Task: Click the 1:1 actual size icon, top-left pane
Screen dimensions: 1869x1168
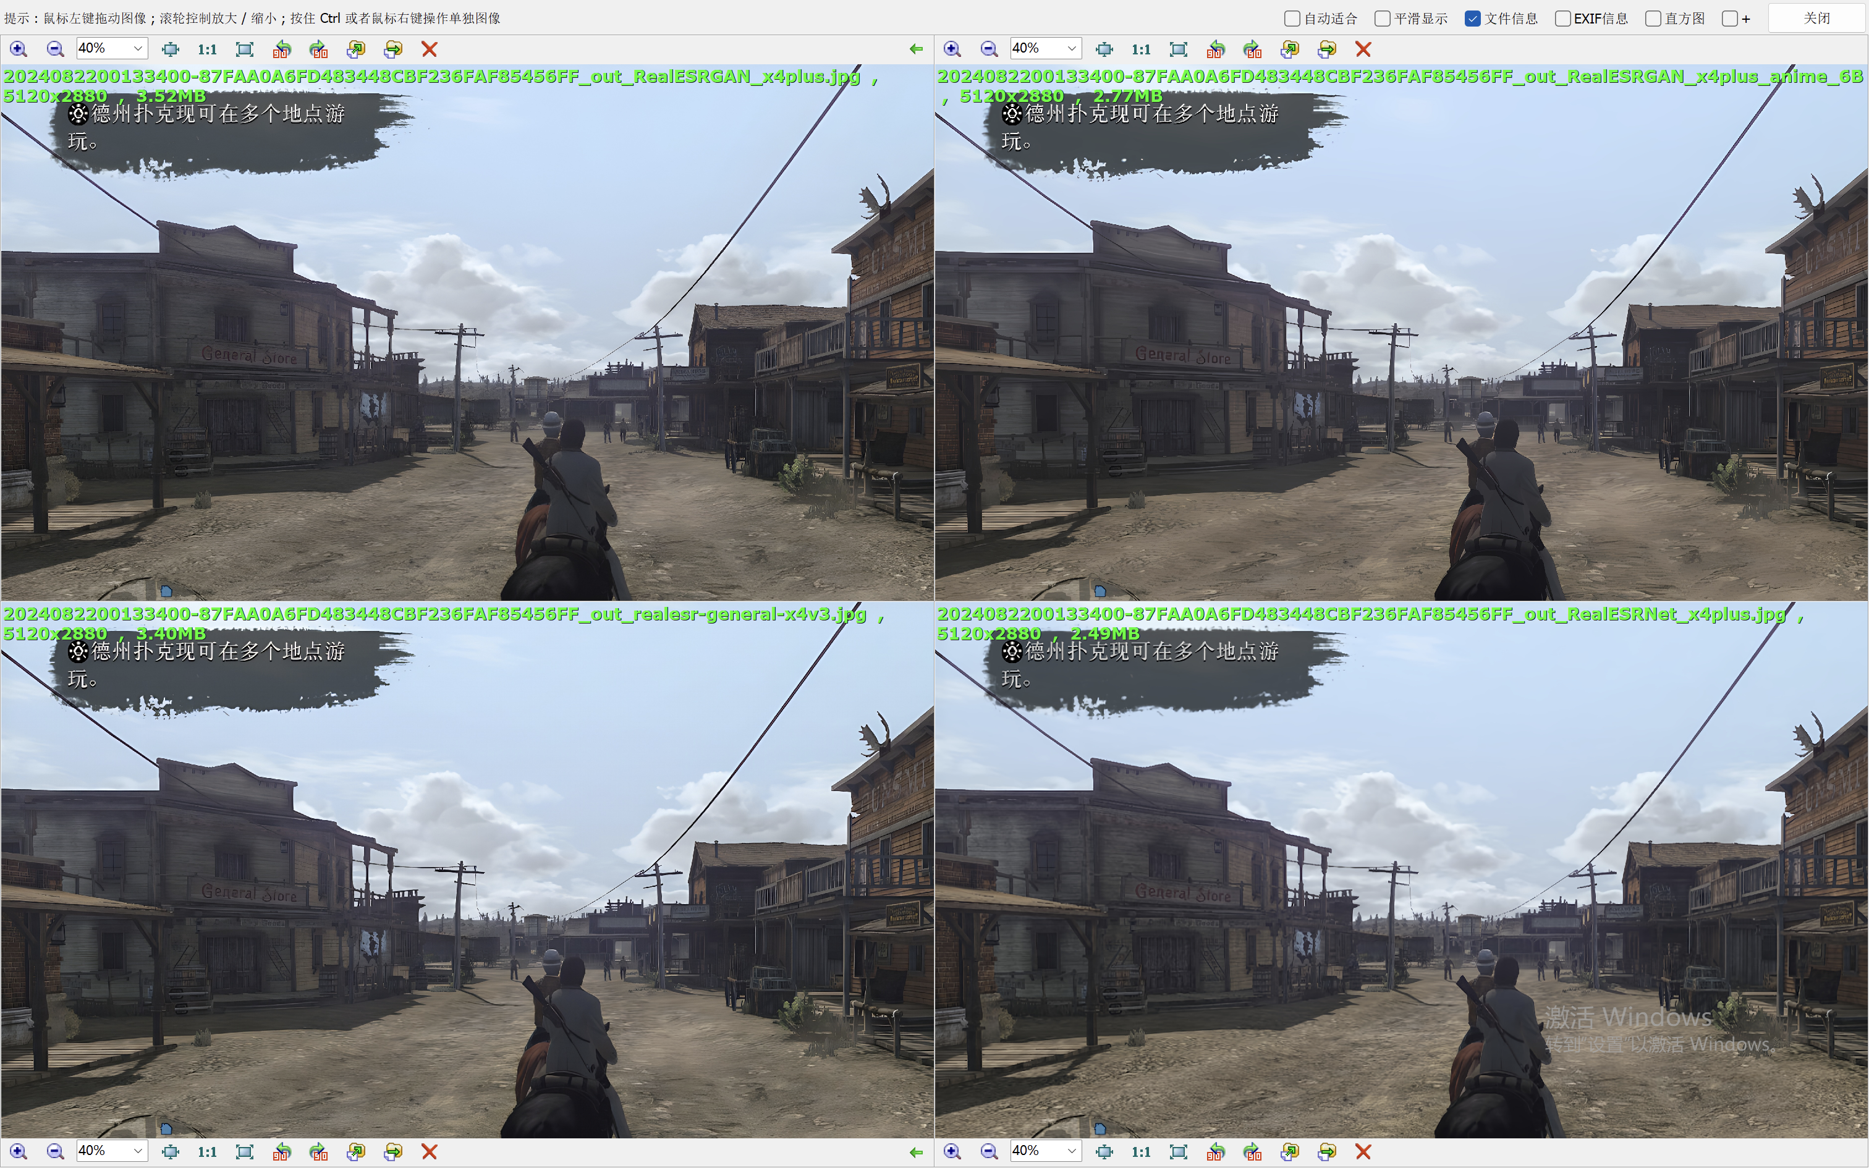Action: (x=207, y=49)
